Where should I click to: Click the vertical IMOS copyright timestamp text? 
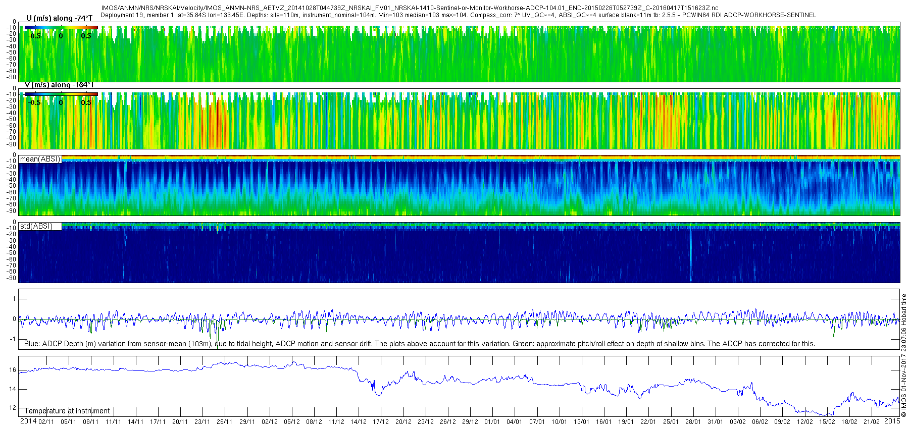[x=904, y=356]
